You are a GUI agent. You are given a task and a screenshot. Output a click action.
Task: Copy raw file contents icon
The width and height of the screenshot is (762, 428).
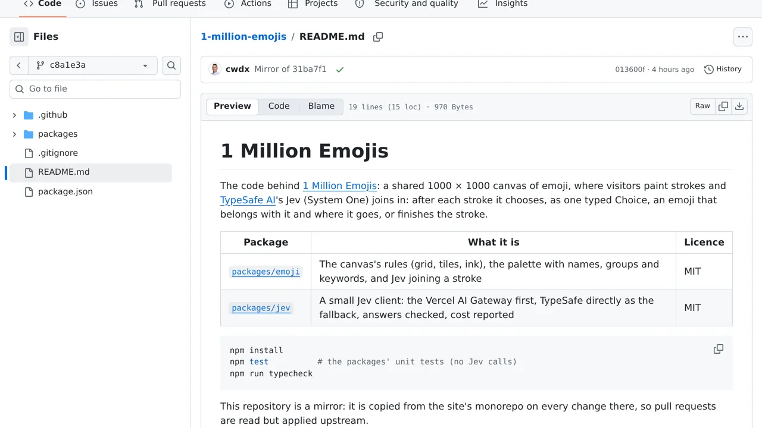[723, 106]
